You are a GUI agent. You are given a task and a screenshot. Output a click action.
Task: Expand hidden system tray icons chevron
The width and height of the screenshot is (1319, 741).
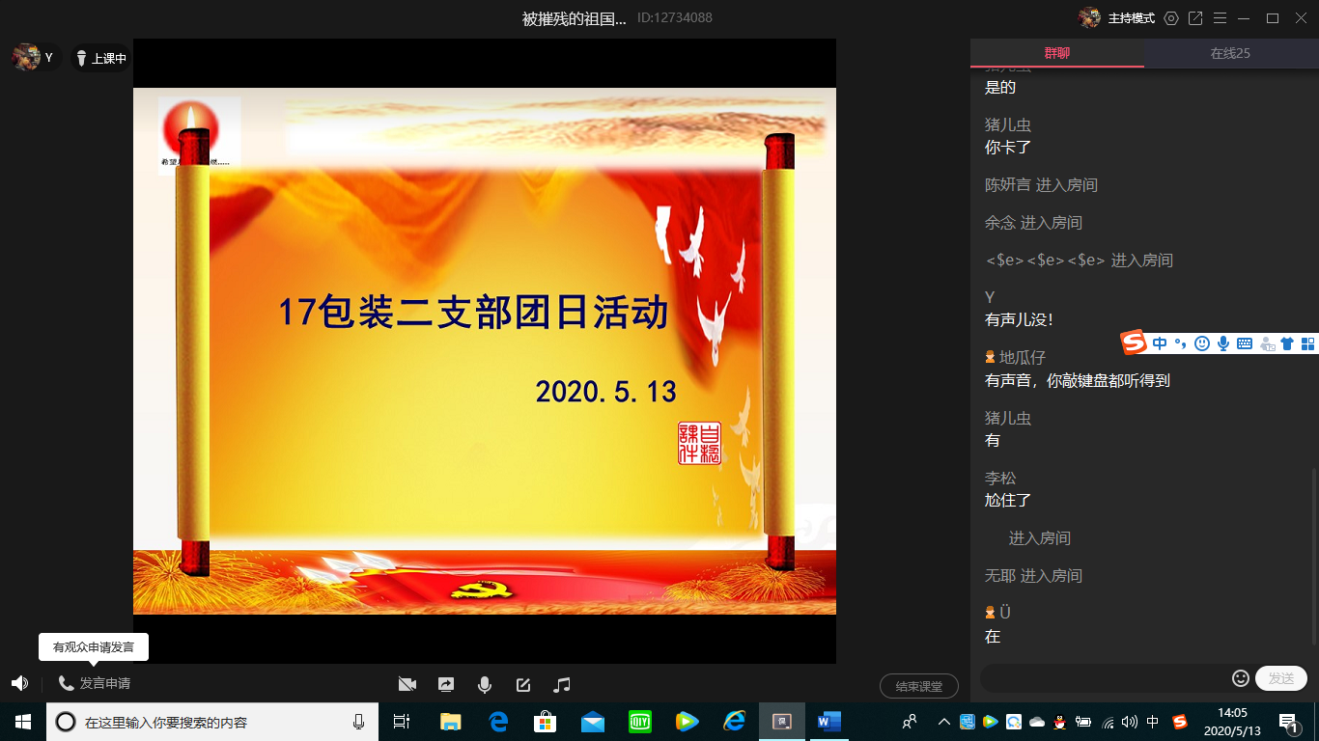[x=944, y=722]
